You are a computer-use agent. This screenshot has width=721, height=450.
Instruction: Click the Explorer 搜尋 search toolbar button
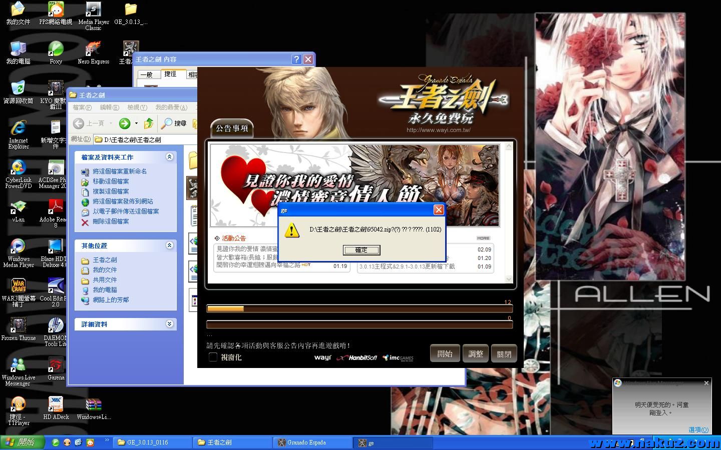coord(174,123)
